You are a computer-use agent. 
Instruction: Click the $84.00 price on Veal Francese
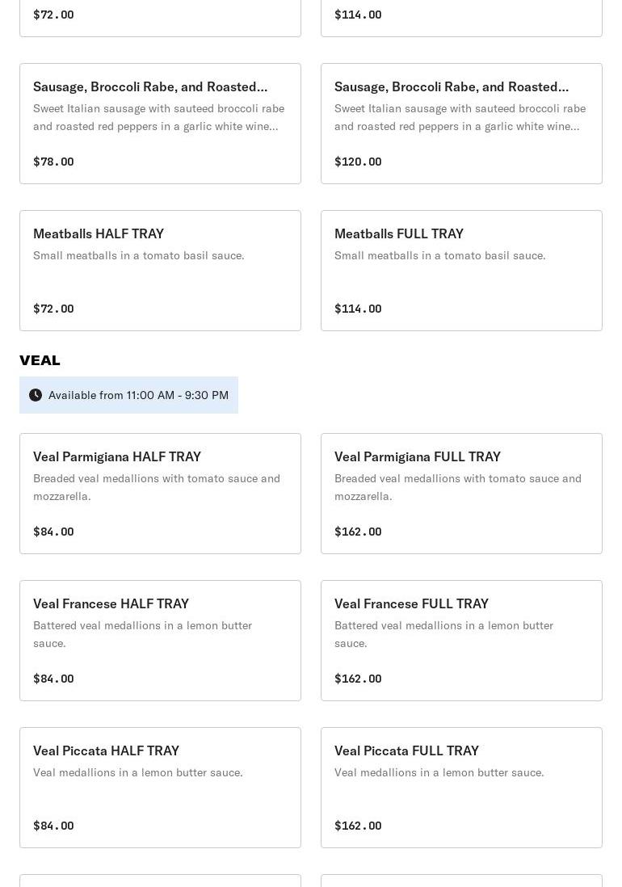point(53,679)
